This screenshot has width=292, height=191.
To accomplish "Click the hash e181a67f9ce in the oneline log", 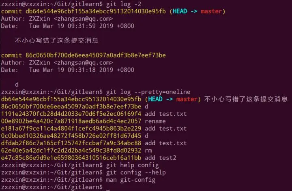I will [x=71, y=128].
